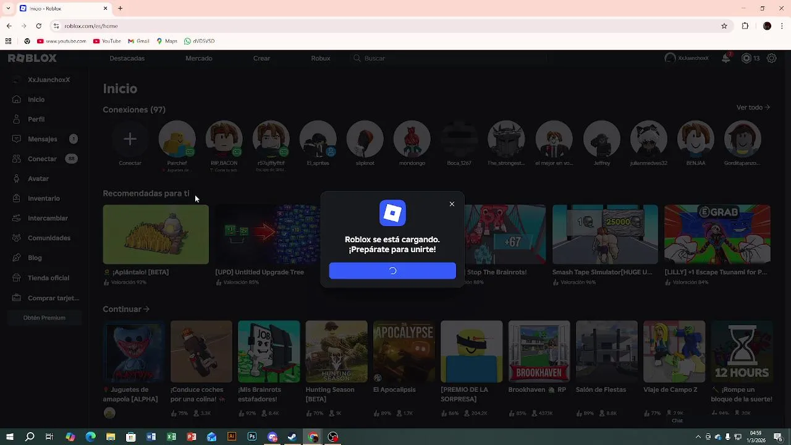Open a new Chrome tab

[121, 9]
